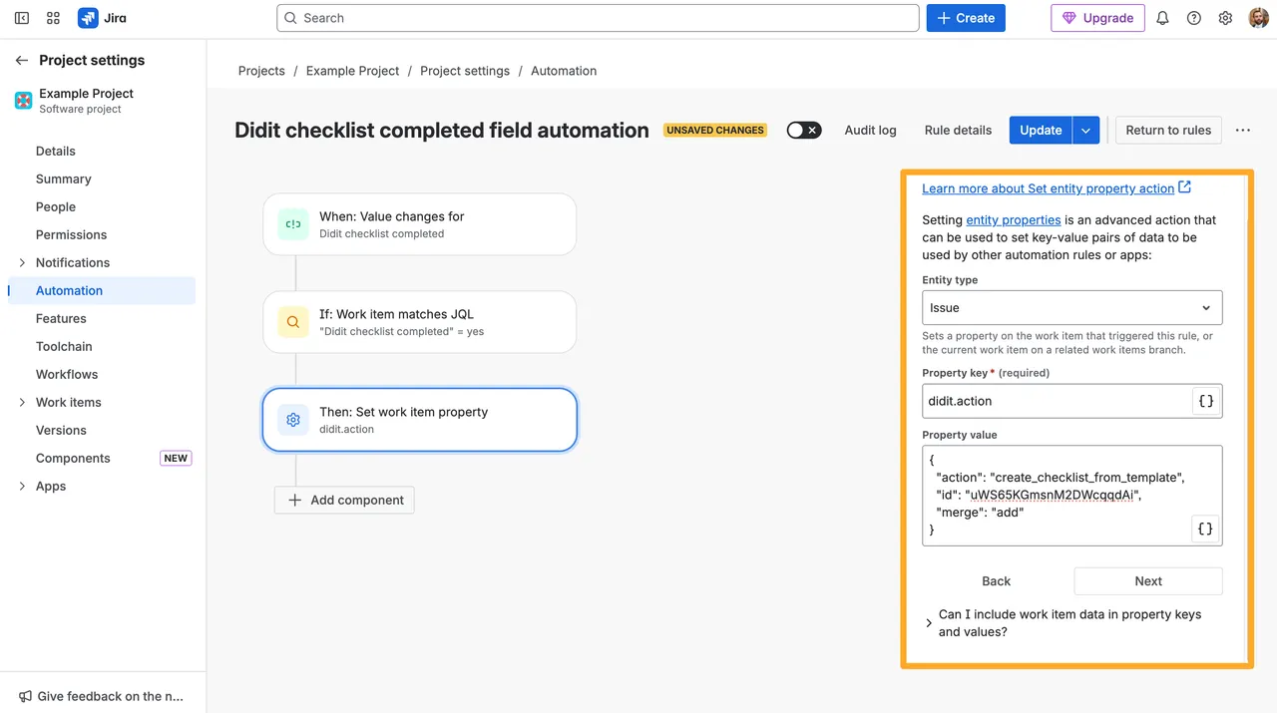The height and width of the screenshot is (713, 1277).
Task: Select the Then: Set work item property component
Action: point(420,420)
